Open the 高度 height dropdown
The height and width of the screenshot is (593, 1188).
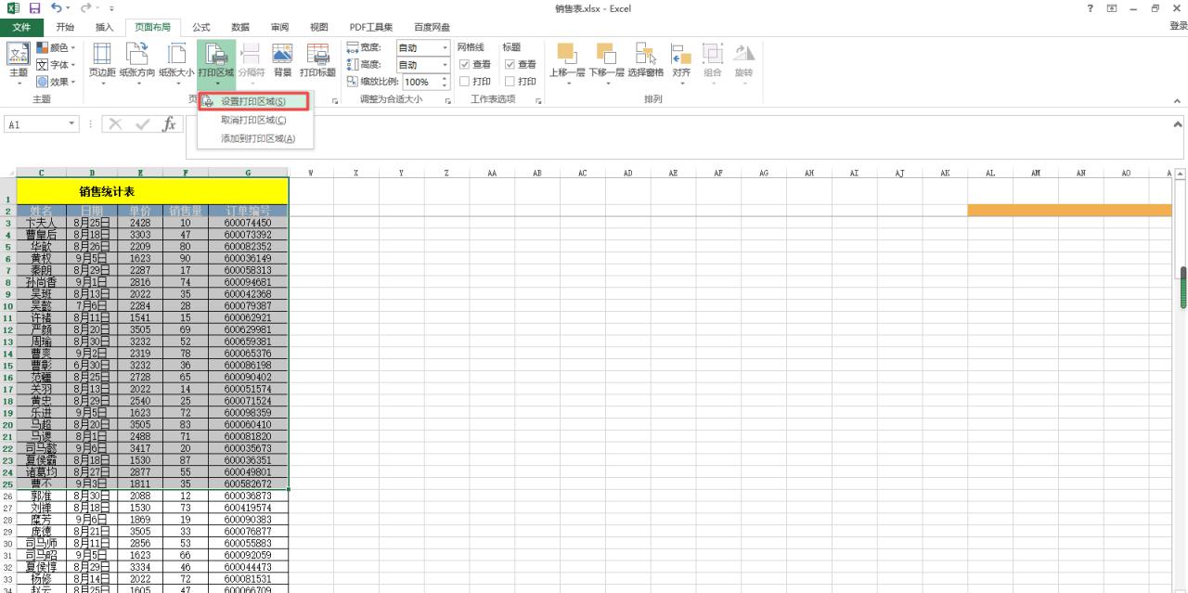pyautogui.click(x=445, y=65)
